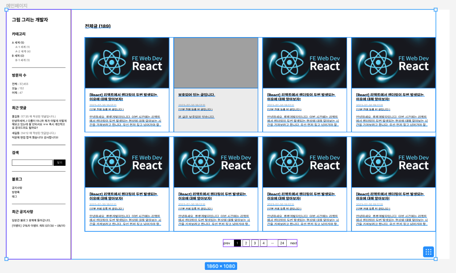Viewport: 456px width, 273px height.
Task: Open the 구독자 이벤트 개최 notice
Action: point(38,226)
